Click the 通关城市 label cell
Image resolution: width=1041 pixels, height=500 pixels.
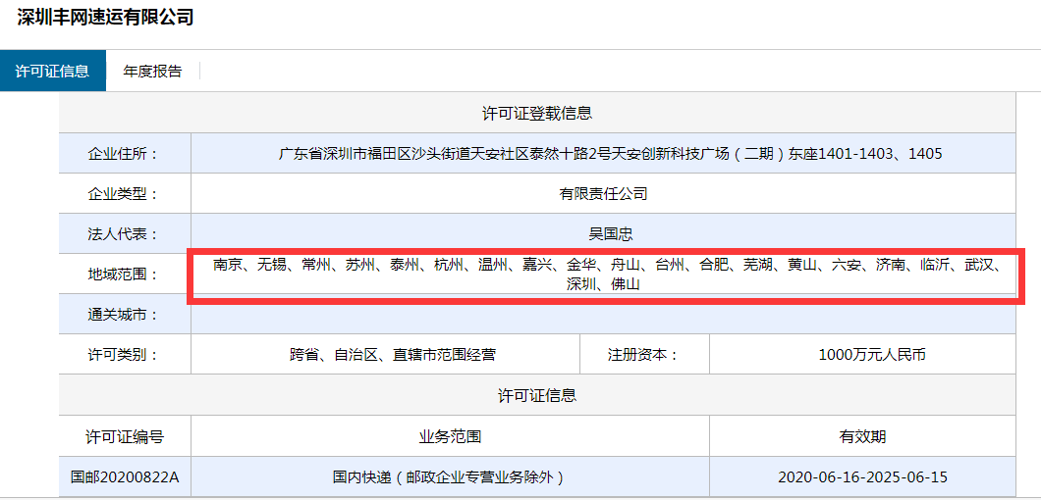click(x=125, y=315)
